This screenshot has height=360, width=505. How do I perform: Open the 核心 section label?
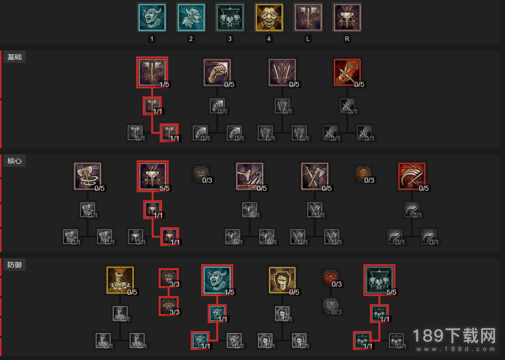coord(15,161)
